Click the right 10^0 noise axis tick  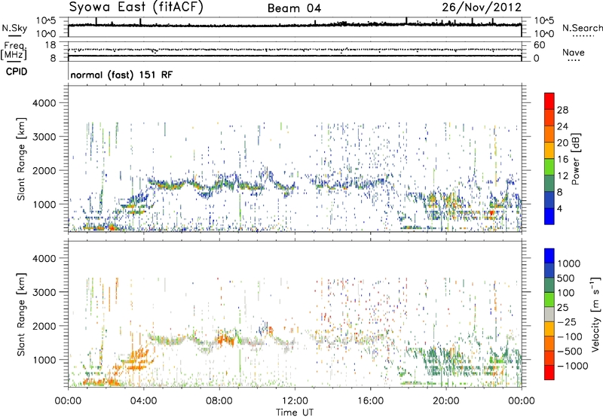(544, 34)
